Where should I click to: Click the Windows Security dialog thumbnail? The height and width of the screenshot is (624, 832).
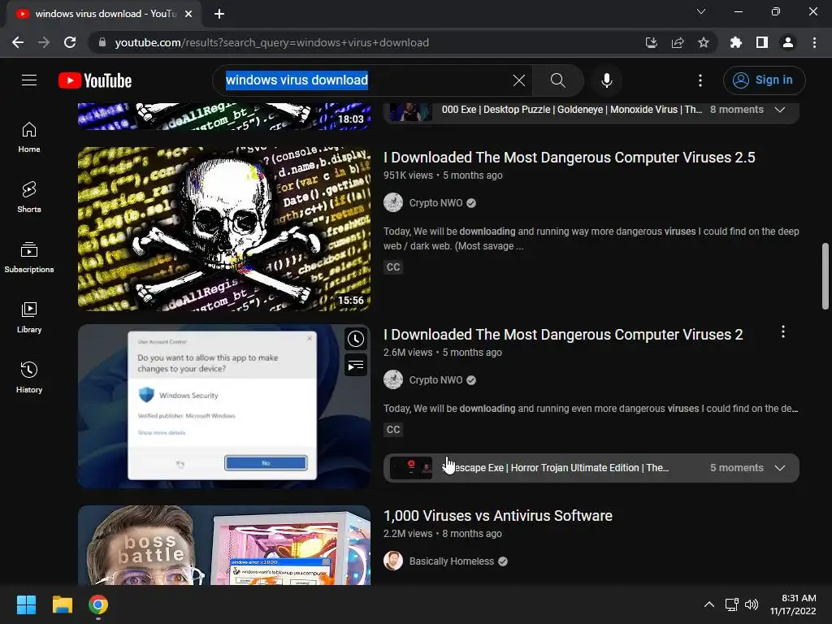point(224,406)
